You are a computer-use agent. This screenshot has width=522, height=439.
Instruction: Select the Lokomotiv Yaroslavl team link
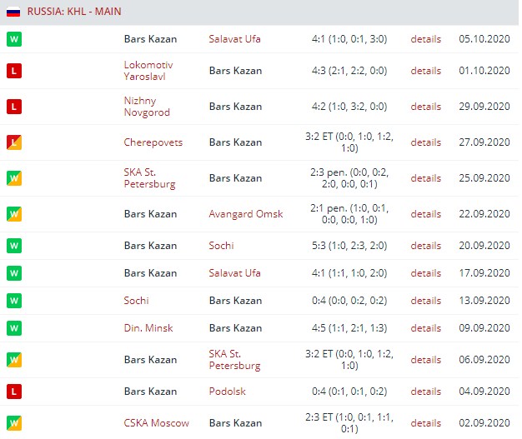click(150, 71)
